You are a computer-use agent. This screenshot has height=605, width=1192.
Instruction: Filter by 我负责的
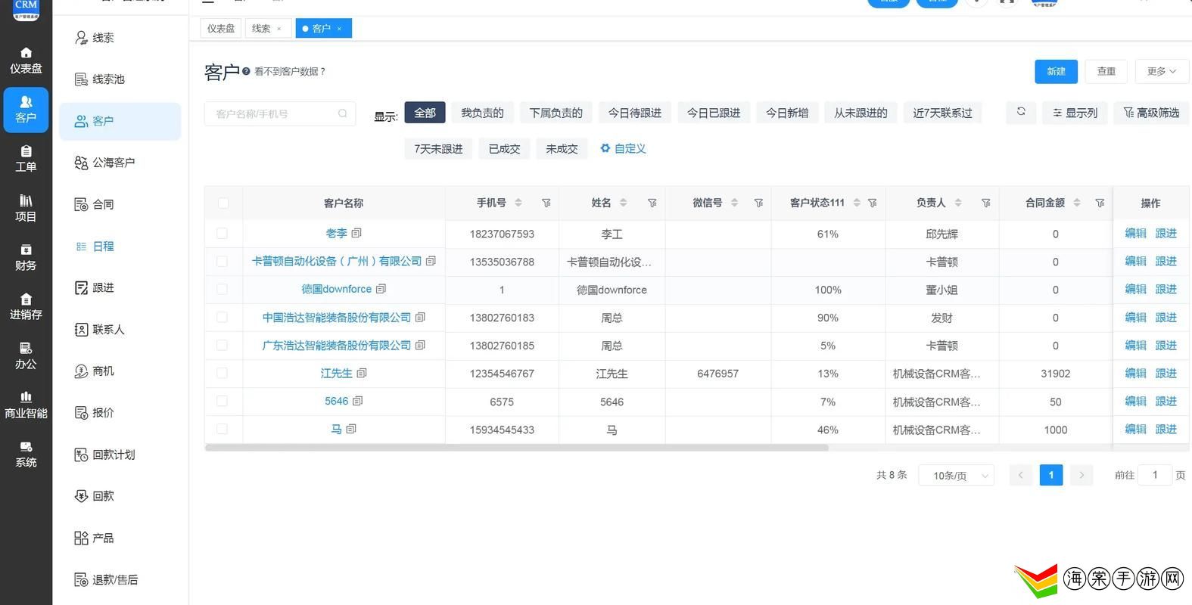pos(482,113)
